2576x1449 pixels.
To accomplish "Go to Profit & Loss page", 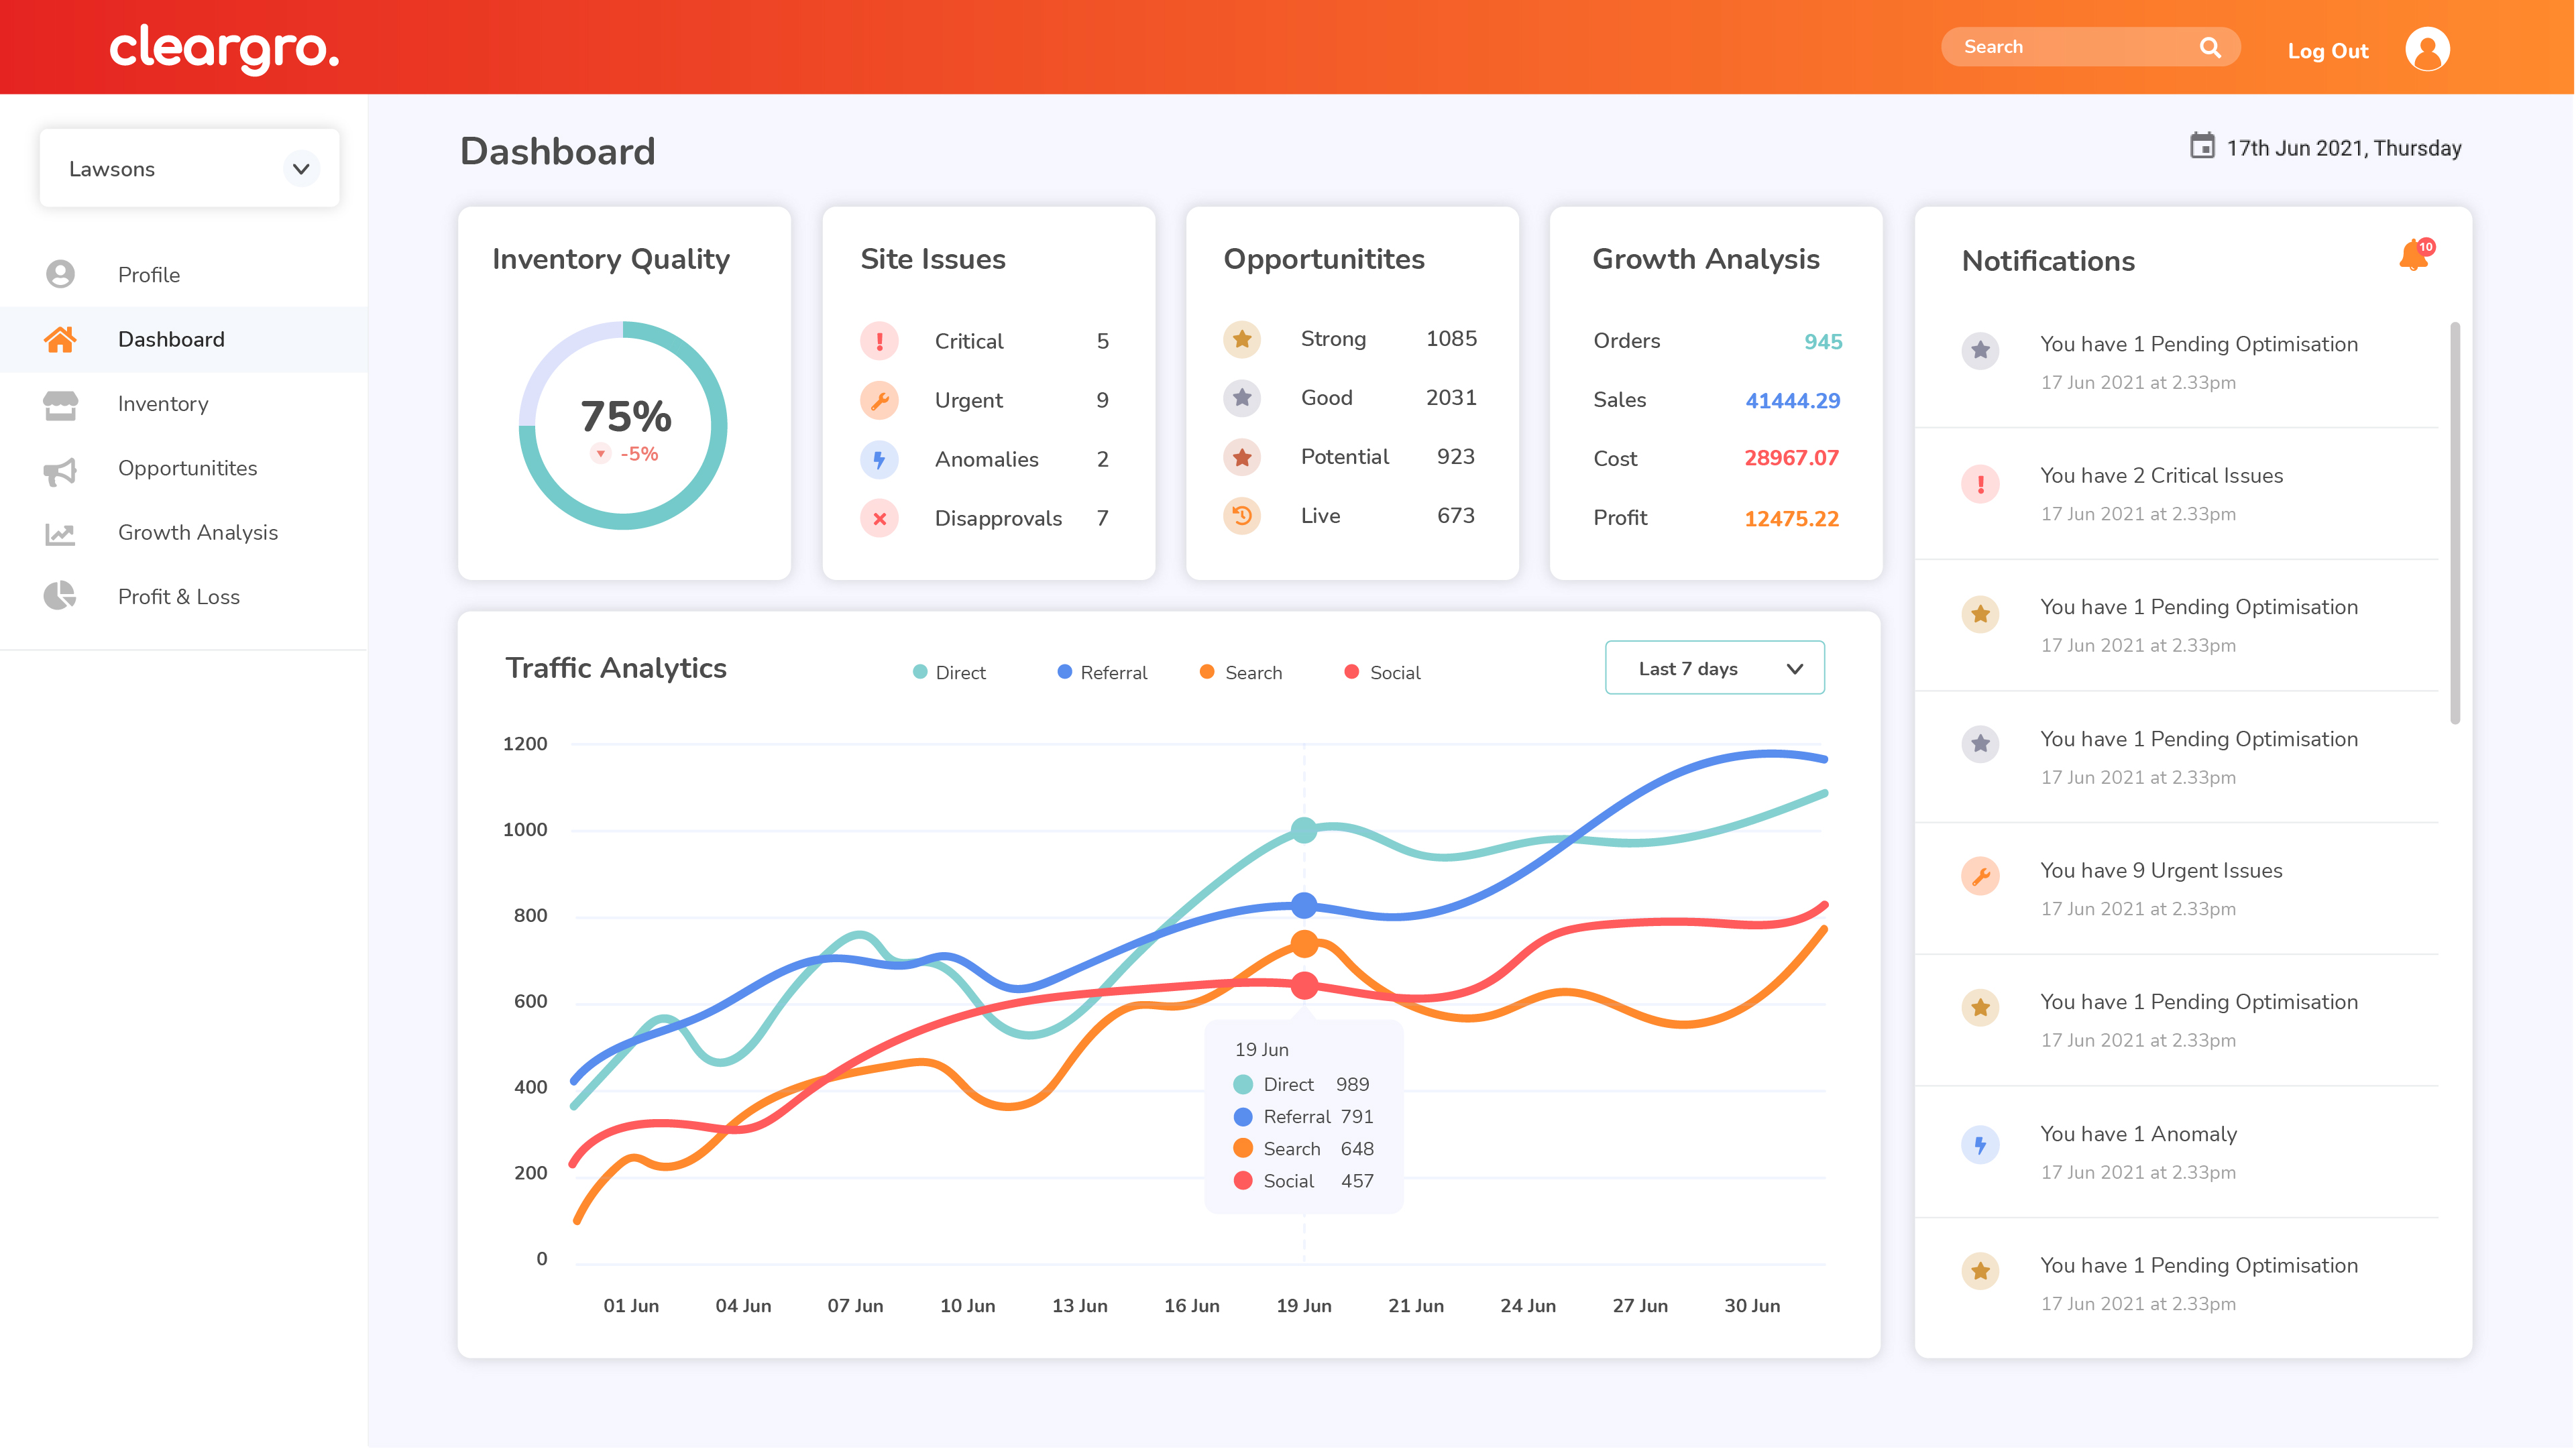I will pyautogui.click(x=178, y=597).
